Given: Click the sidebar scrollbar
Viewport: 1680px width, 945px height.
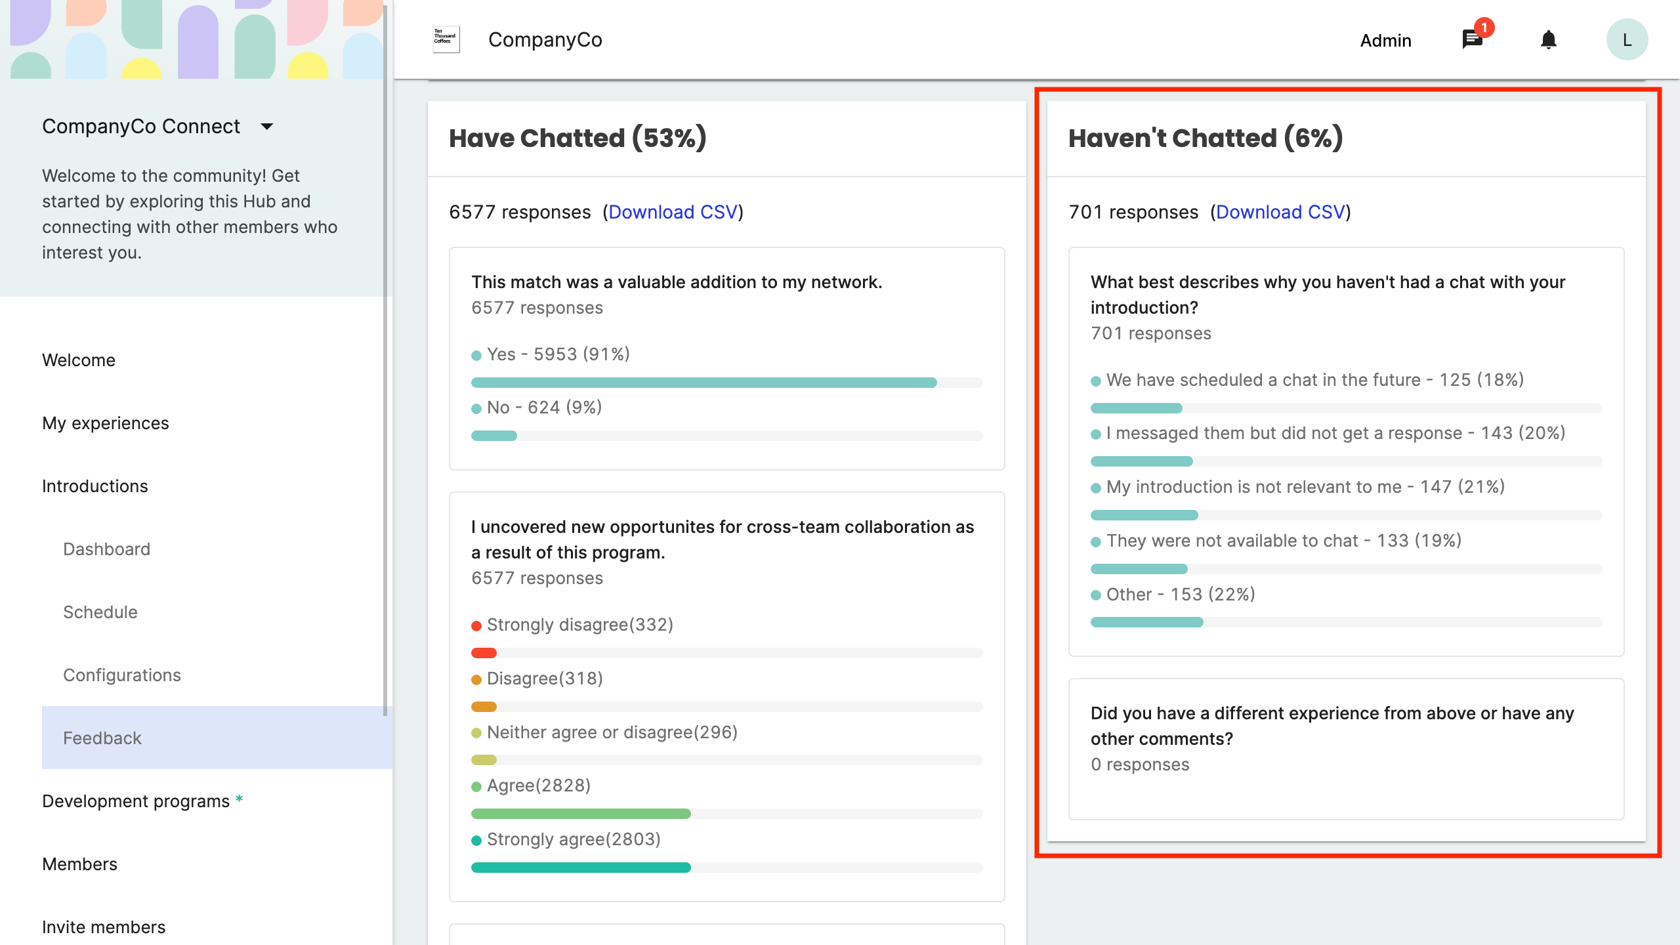Looking at the screenshot, I should tap(385, 361).
